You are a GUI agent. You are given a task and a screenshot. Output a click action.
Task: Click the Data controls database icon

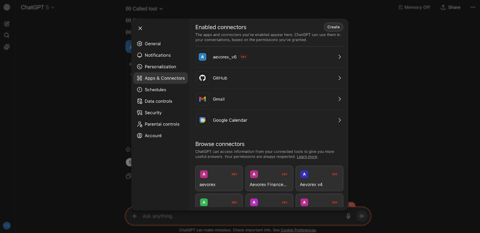coord(140,101)
